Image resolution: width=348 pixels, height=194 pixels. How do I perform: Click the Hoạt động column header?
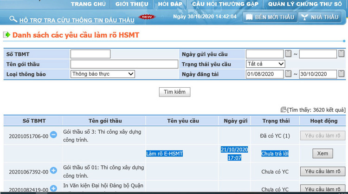coord(324,121)
